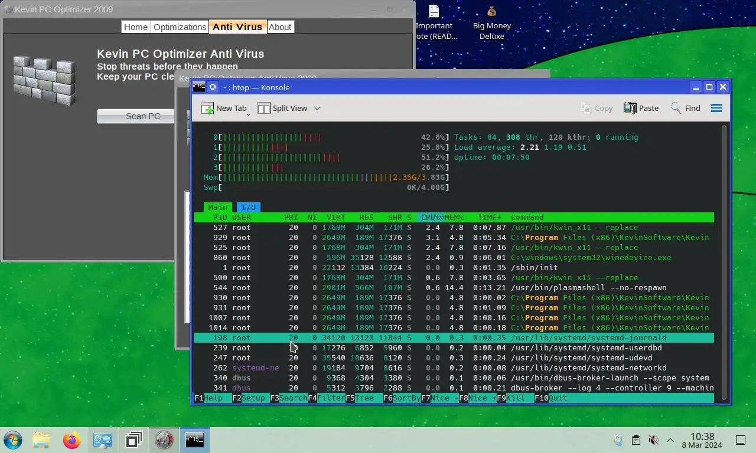Click F7 Nice - in htop footer
Viewport: 756px width, 453px height.
click(440, 398)
